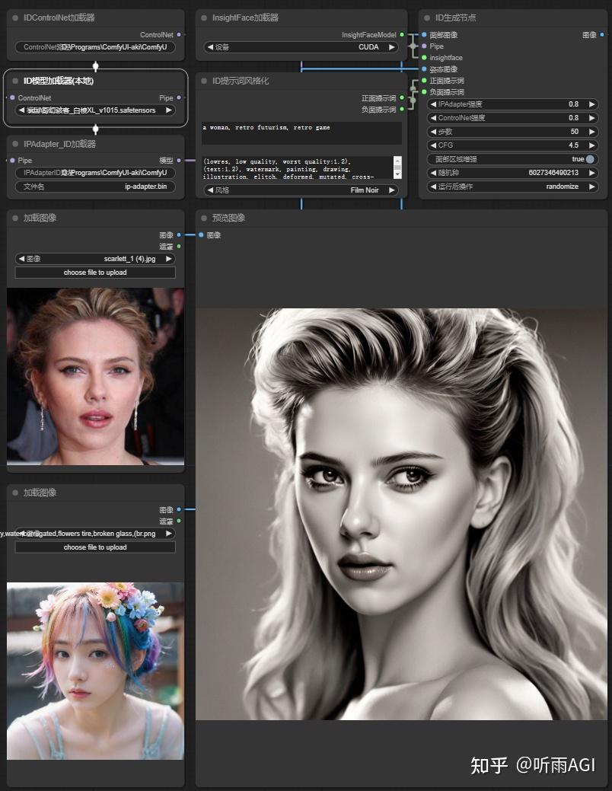612x791 pixels.
Task: Open the 风格 Film Noir style dropdown
Action: click(301, 190)
